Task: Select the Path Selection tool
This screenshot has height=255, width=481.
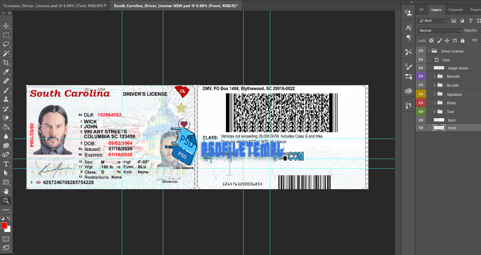Action: pos(6,173)
